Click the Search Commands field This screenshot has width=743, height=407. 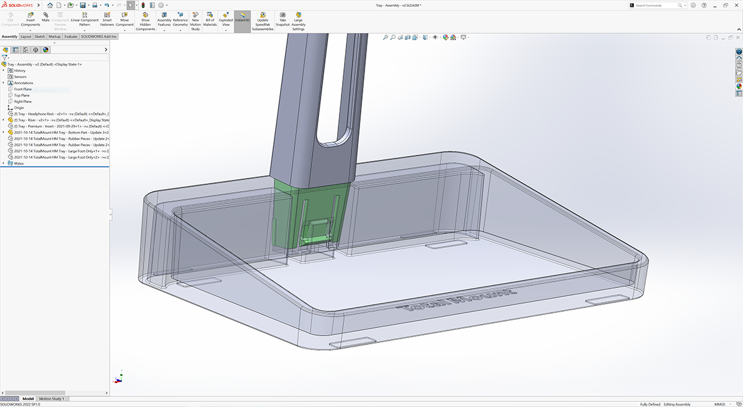coord(655,5)
